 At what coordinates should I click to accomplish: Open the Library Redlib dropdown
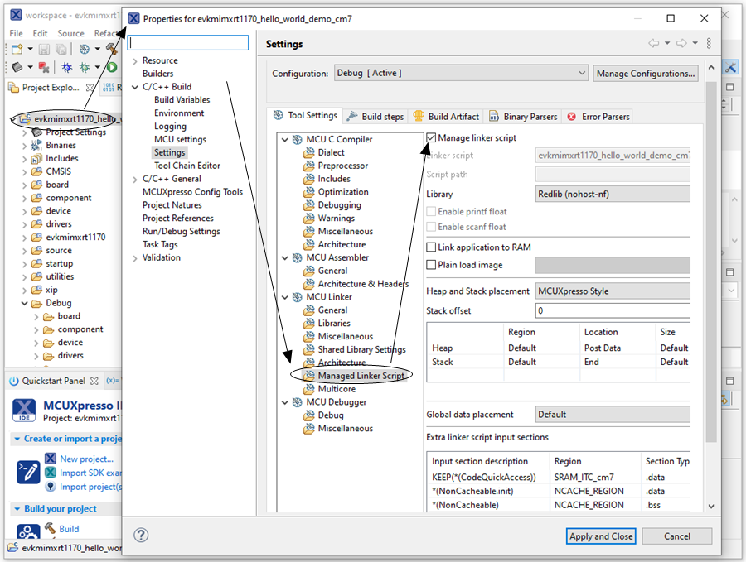[613, 194]
